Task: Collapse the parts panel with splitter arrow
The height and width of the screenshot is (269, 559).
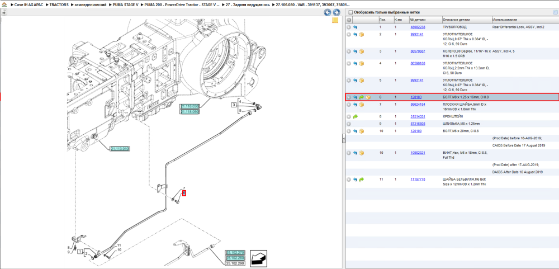Action: pyautogui.click(x=344, y=139)
